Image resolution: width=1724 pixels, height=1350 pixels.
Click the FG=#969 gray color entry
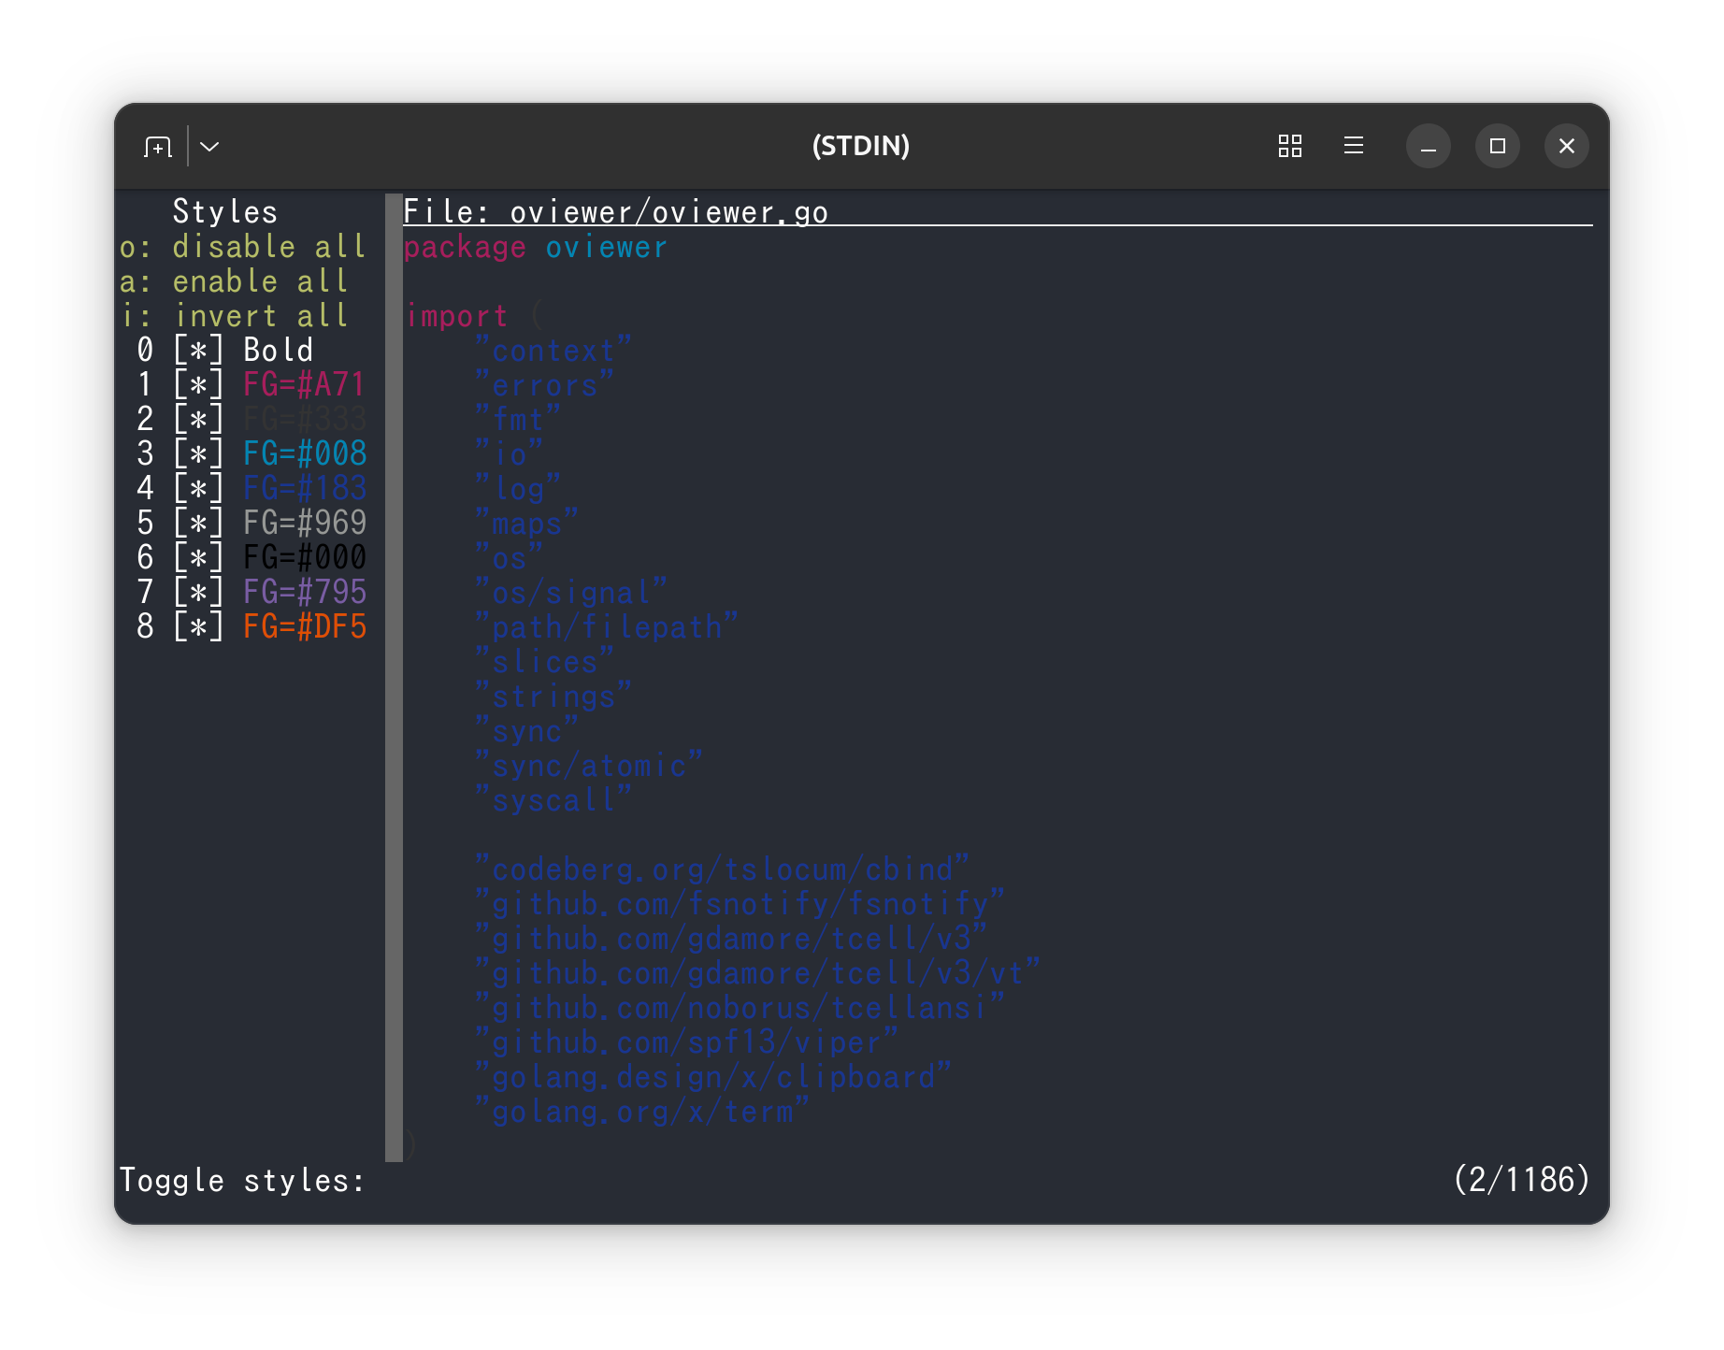[x=305, y=524]
